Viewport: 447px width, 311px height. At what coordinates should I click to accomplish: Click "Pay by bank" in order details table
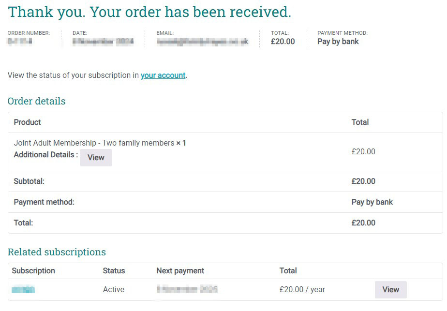point(372,202)
